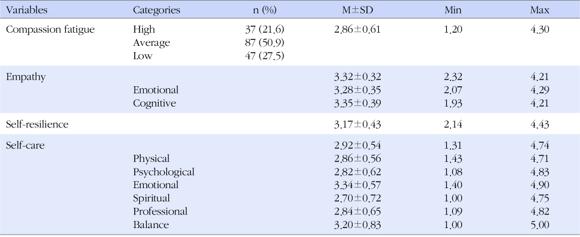The image size is (580, 237).
Task: Click the Self-resilience mean 3.17±0.43
Action: pos(357,124)
